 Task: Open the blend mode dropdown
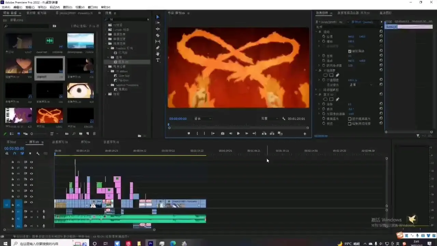tap(361, 85)
